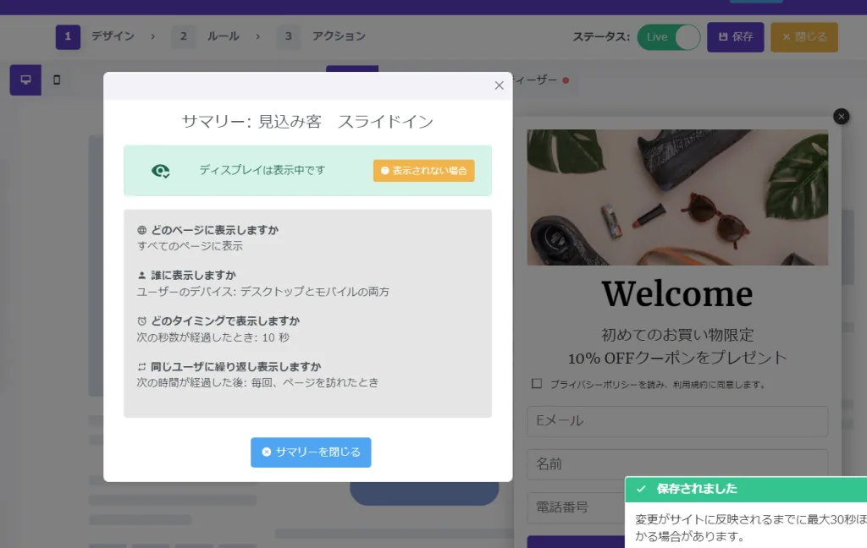Click the chevron after デザイン step

coord(152,36)
